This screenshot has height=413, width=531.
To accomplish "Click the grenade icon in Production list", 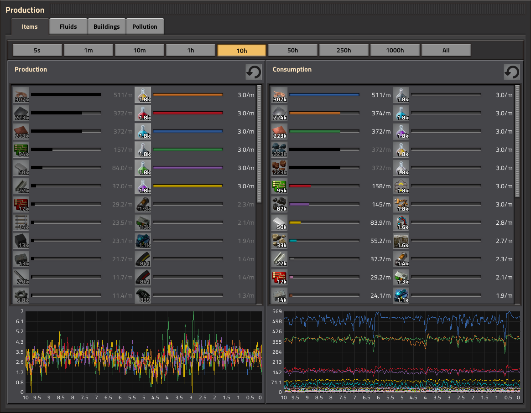I will pos(143,296).
